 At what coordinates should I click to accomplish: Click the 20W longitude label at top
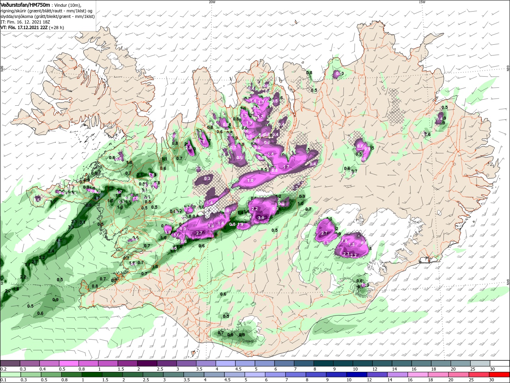(212, 2)
